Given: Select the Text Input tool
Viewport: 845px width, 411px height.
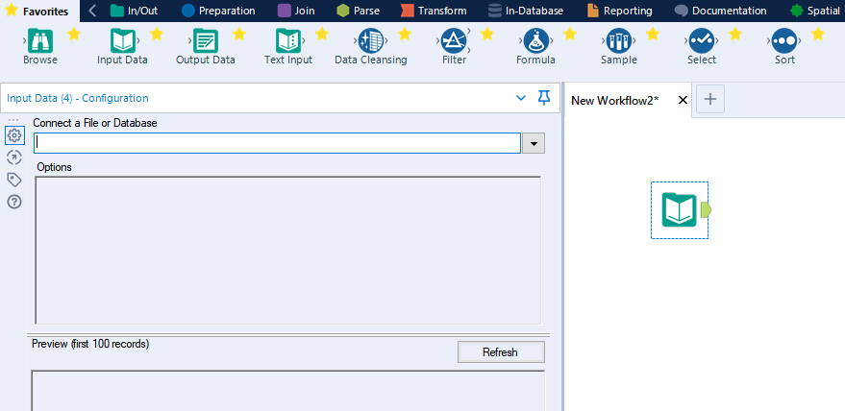Looking at the screenshot, I should click(288, 41).
